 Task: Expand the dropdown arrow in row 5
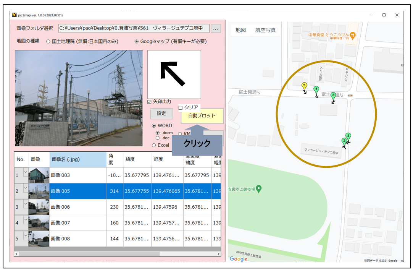tap(26, 235)
